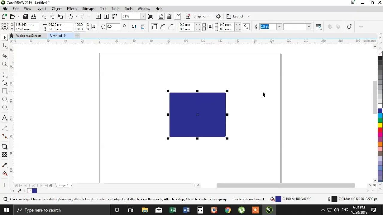This screenshot has width=383, height=215.
Task: Toggle Show rulers
Action: (161, 16)
